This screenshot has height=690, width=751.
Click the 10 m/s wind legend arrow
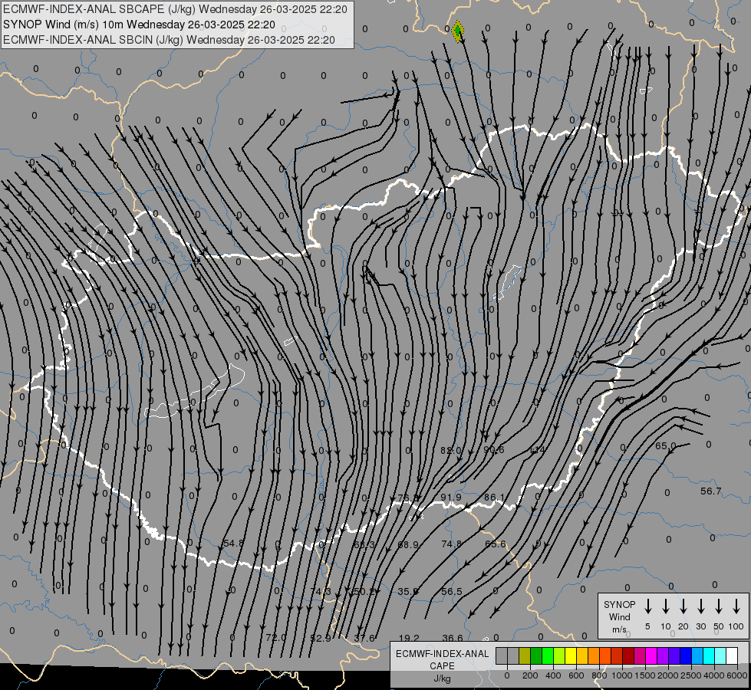666,606
